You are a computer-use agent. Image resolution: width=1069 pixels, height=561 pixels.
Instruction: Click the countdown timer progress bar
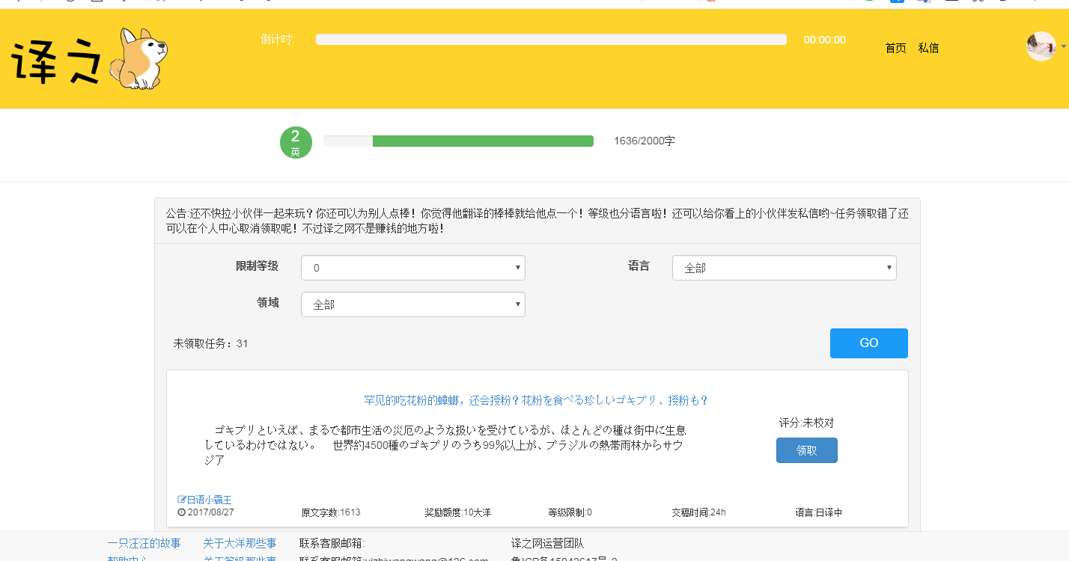click(551, 40)
